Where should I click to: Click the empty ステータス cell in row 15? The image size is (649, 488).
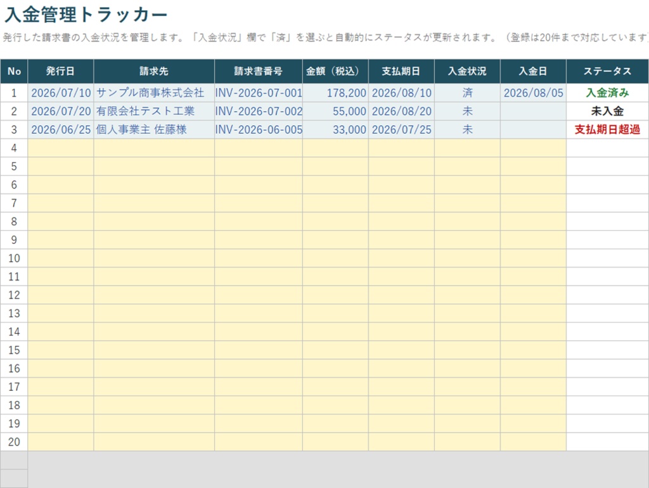point(607,350)
